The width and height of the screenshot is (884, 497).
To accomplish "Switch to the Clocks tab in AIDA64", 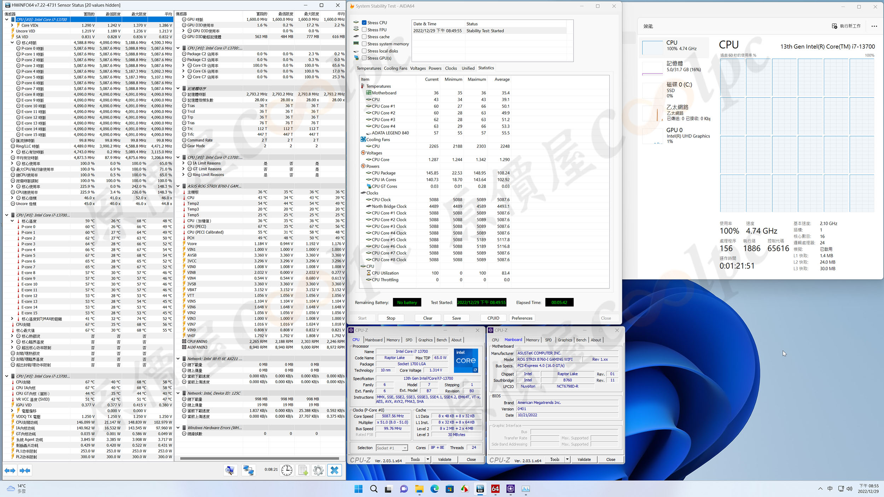I will (x=451, y=68).
